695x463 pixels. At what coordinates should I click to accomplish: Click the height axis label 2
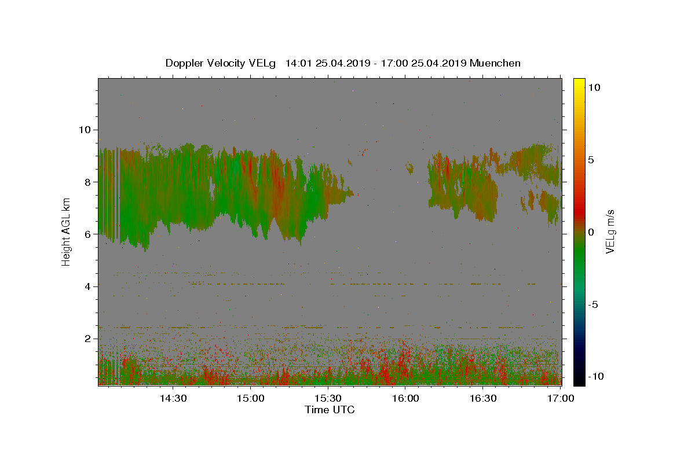88,339
